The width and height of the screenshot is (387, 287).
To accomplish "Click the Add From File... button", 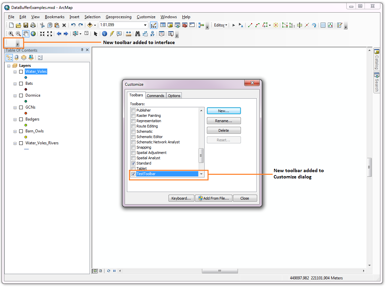I will coord(214,198).
